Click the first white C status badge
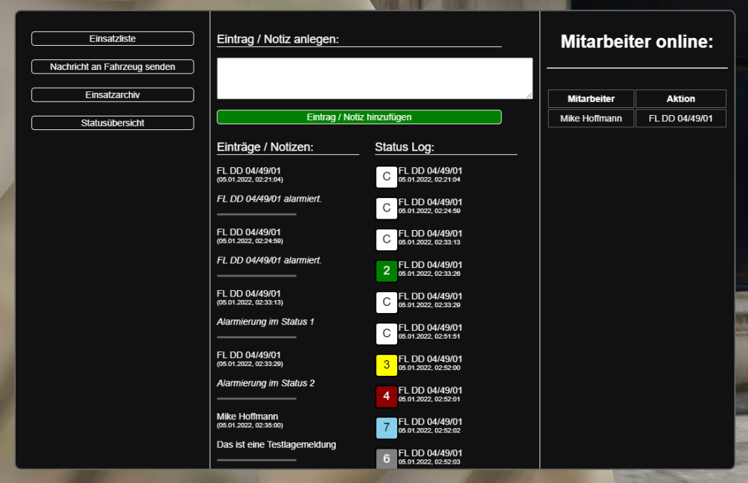Viewport: 748px width, 483px height. pyautogui.click(x=387, y=176)
